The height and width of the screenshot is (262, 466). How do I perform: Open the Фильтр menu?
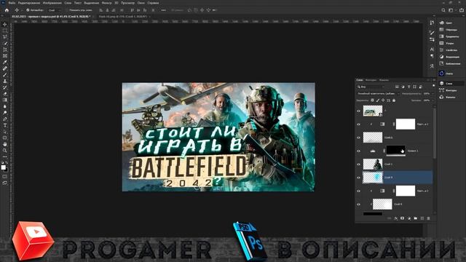click(x=106, y=3)
